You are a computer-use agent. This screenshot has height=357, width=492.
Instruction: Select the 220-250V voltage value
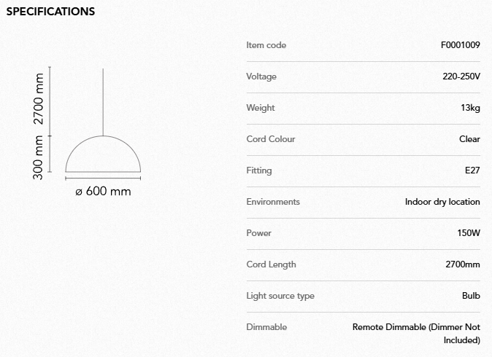point(461,76)
